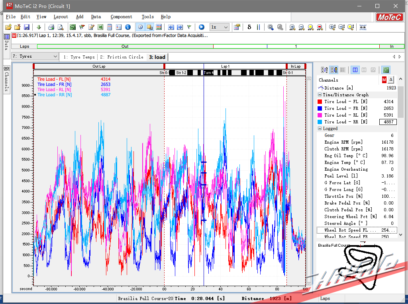Select the Tire Load - RR value 4887
This screenshot has height=304, width=408.
pyautogui.click(x=388, y=122)
